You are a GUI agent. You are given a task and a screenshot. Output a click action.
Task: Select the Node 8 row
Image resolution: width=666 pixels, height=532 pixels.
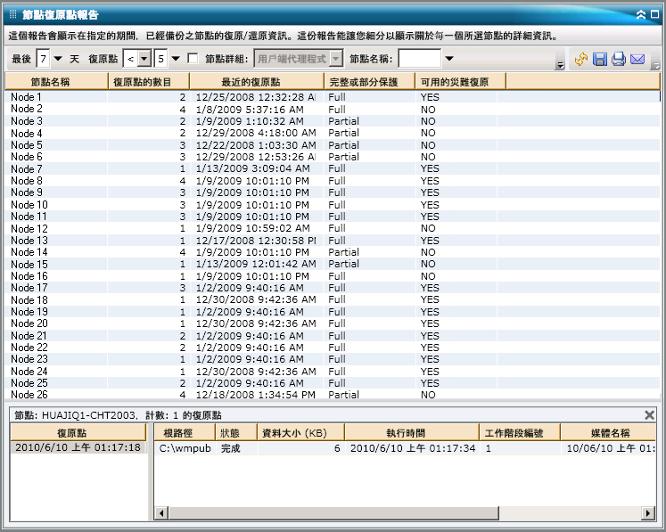click(x=333, y=180)
